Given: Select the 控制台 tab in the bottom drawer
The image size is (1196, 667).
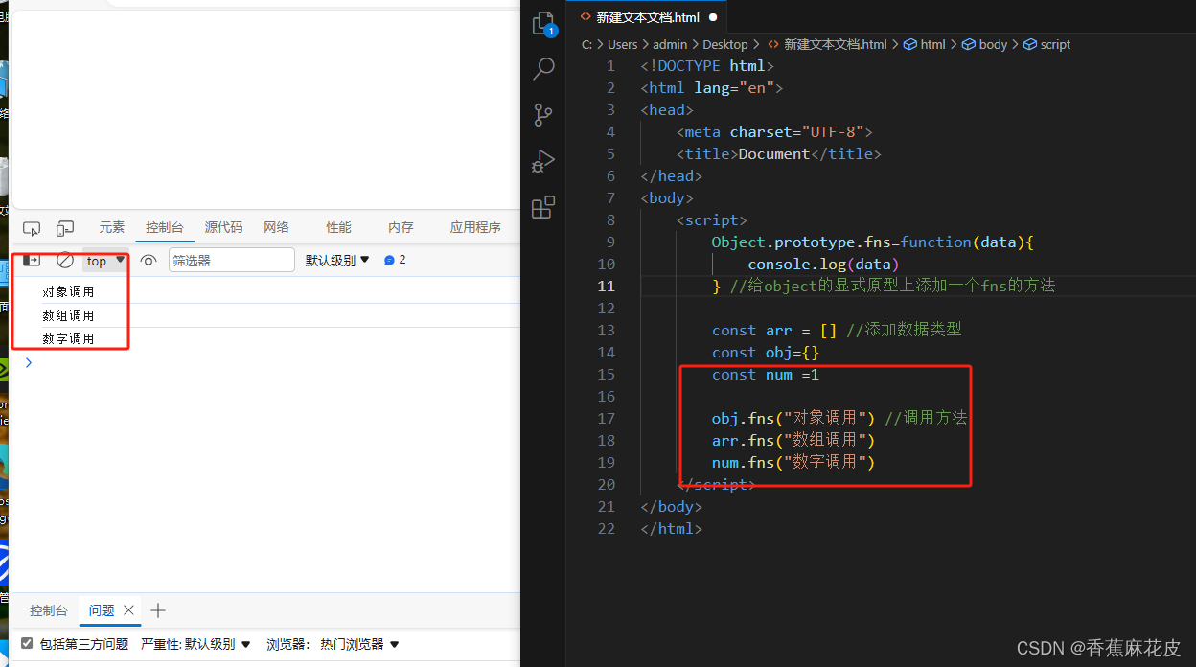Looking at the screenshot, I should (49, 610).
